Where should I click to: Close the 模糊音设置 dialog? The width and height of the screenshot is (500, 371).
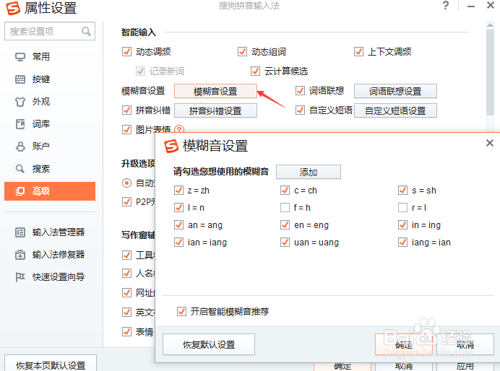490,143
